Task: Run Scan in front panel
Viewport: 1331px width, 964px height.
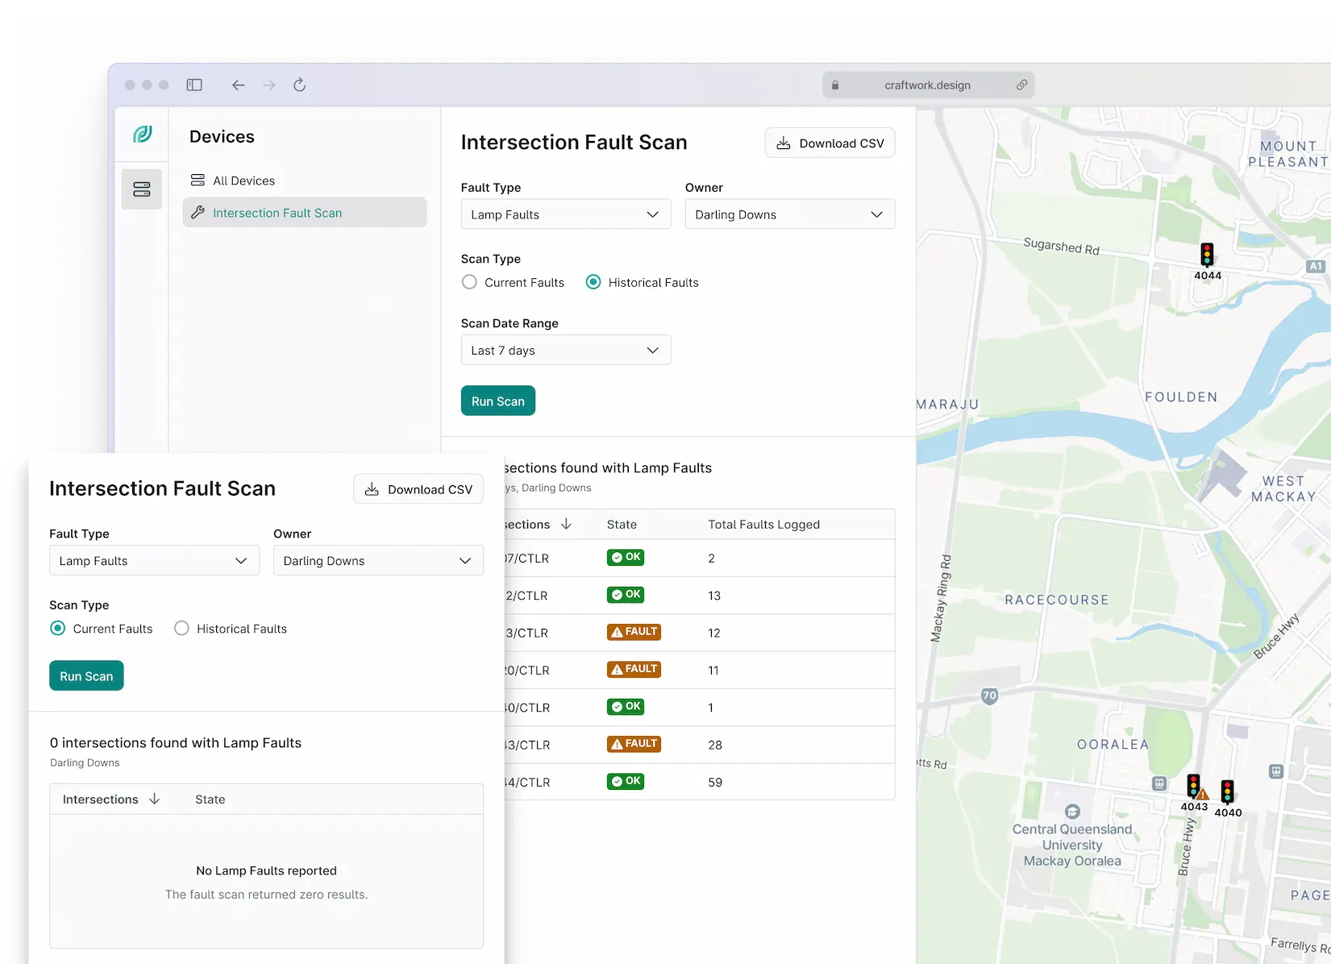Action: 86,675
